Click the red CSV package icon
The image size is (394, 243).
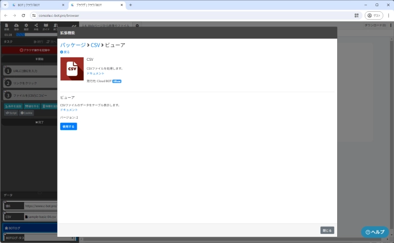[71, 69]
